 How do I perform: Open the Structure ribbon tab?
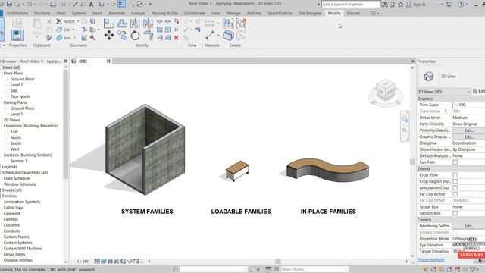tap(42, 14)
